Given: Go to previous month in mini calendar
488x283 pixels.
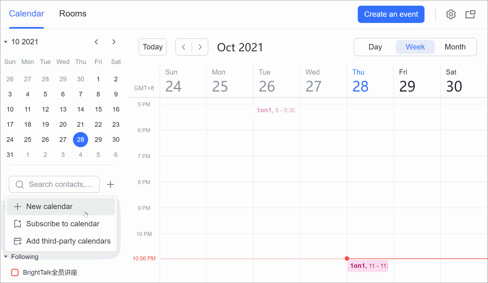Looking at the screenshot, I should 96,42.
